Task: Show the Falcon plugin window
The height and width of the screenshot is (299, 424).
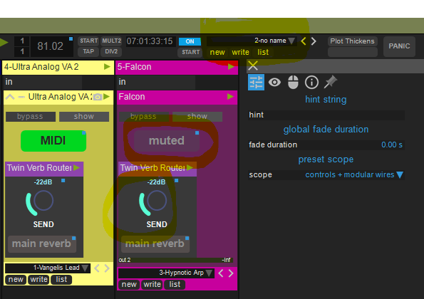Action: coord(197,117)
